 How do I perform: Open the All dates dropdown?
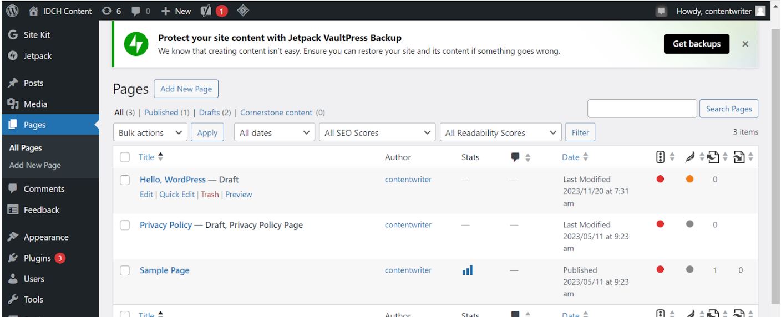tap(275, 133)
